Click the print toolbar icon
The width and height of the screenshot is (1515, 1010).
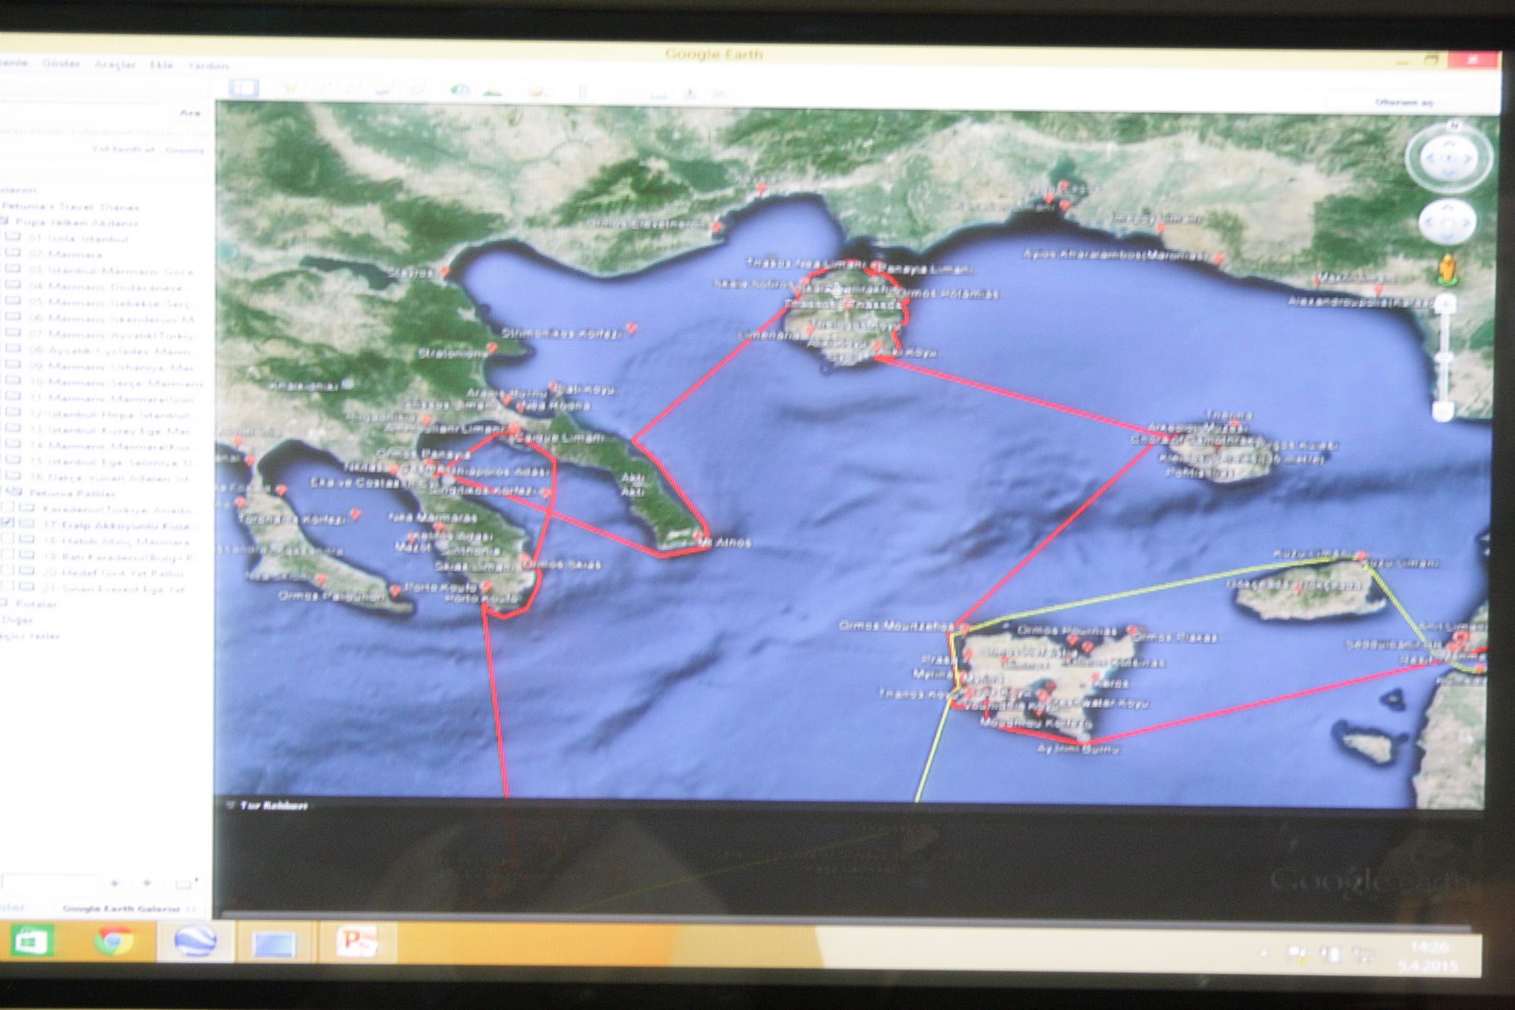click(x=659, y=92)
